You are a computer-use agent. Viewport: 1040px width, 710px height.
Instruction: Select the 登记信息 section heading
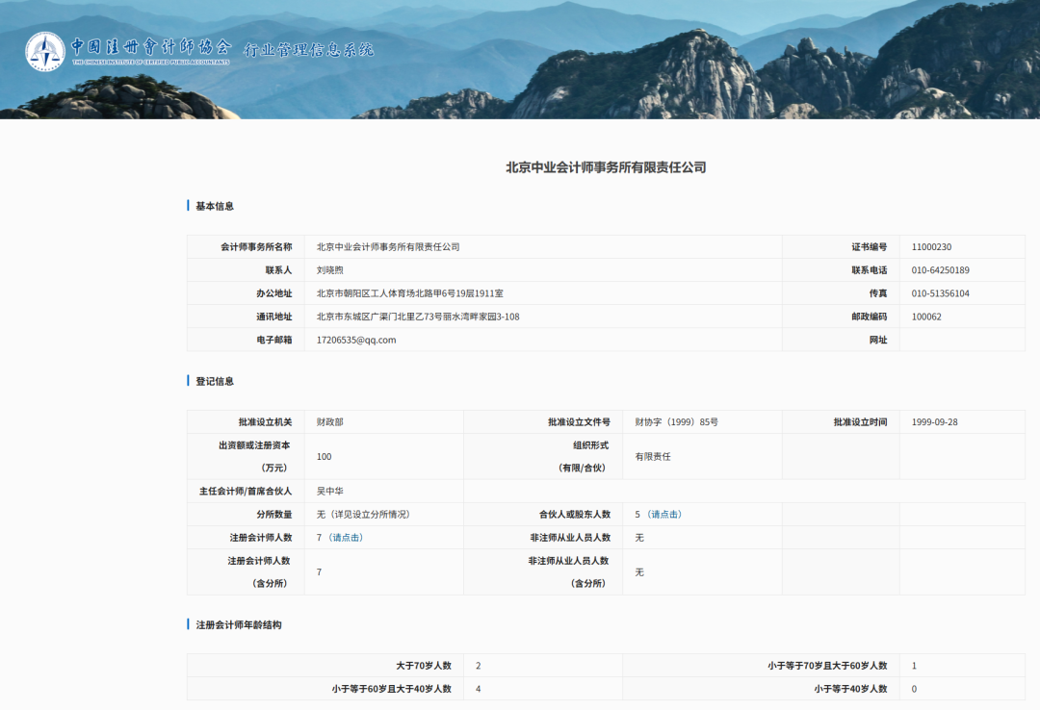[x=214, y=381]
